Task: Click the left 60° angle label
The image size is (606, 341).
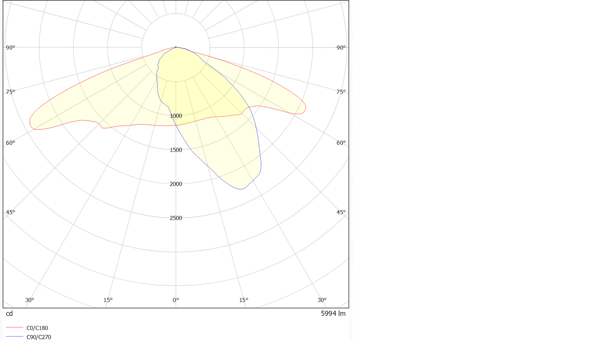Action: coord(11,143)
